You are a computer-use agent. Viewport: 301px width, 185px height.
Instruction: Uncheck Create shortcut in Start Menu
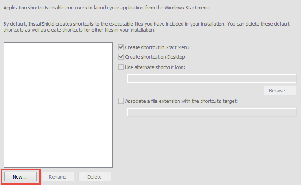pos(121,47)
